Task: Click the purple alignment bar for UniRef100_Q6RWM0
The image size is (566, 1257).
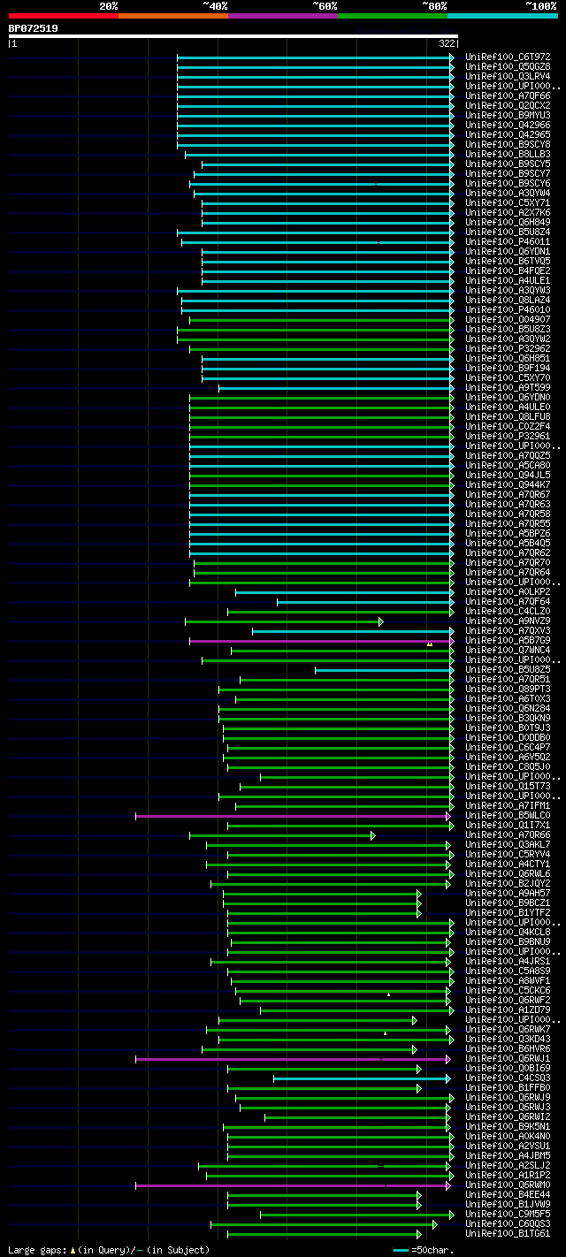Action: tap(294, 1185)
